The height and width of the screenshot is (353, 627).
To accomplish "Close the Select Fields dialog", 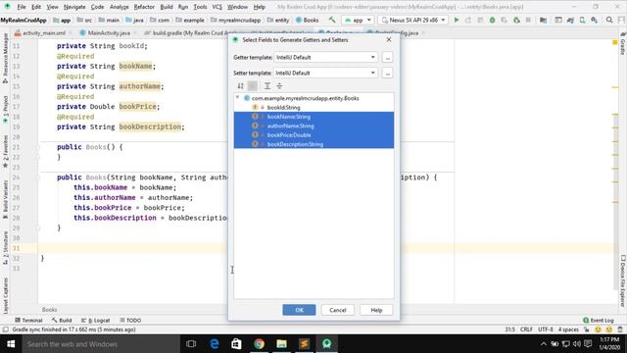I will (389, 39).
